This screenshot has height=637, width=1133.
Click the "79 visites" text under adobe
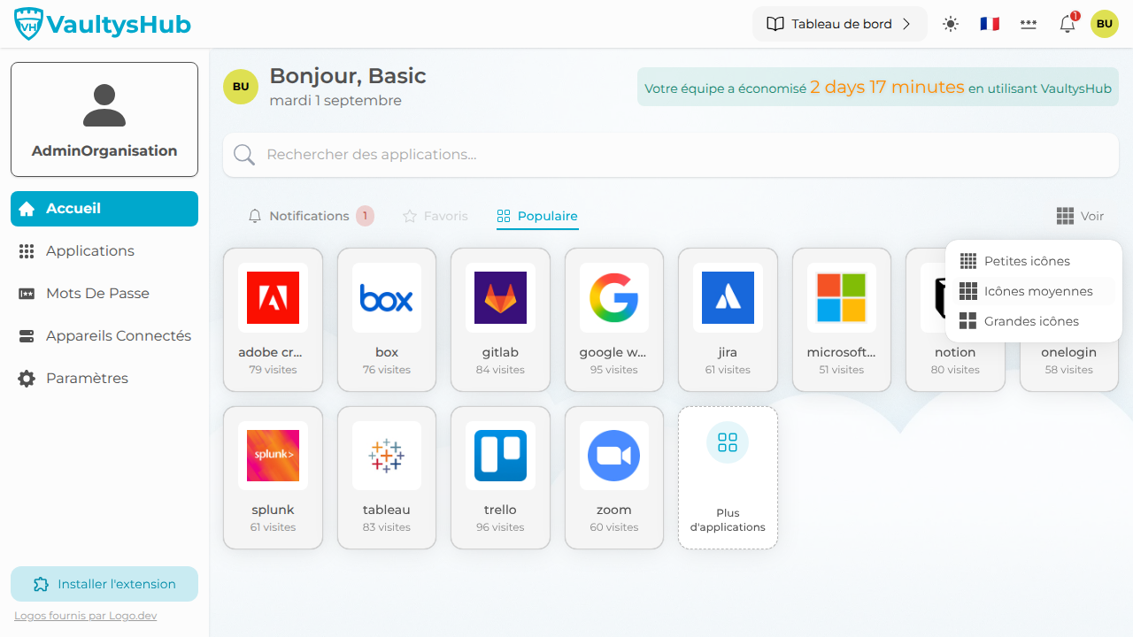(x=273, y=370)
